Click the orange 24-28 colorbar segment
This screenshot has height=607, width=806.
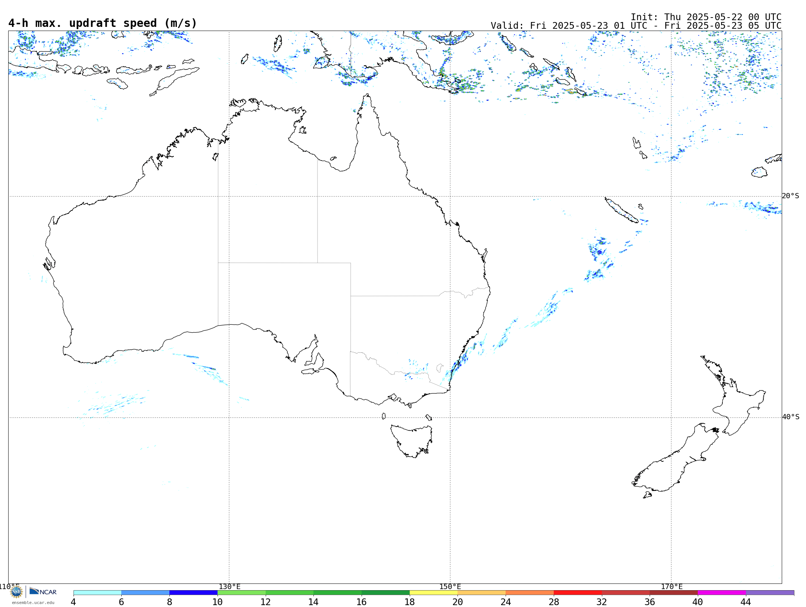pos(529,593)
